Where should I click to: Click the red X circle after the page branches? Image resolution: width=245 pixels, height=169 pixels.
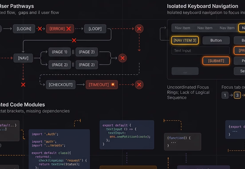122,58
